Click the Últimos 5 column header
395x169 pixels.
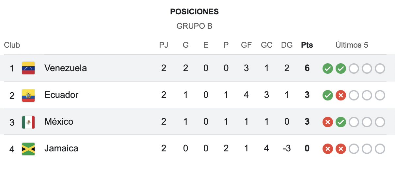pyautogui.click(x=352, y=45)
